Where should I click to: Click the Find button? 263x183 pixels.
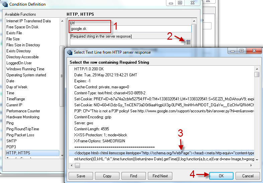134,176
